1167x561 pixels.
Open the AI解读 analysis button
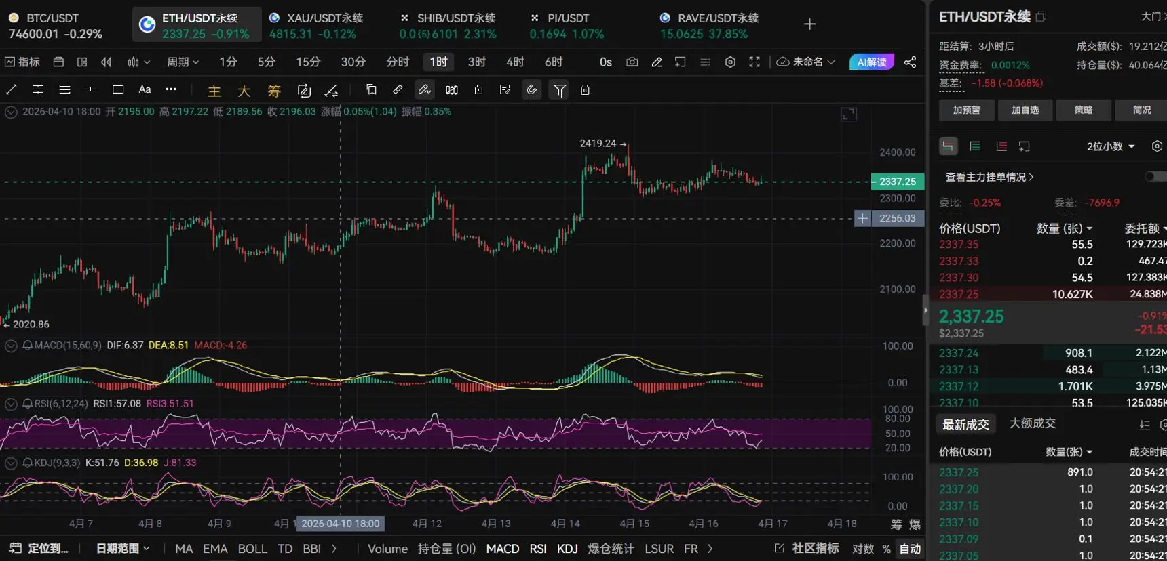(x=871, y=62)
